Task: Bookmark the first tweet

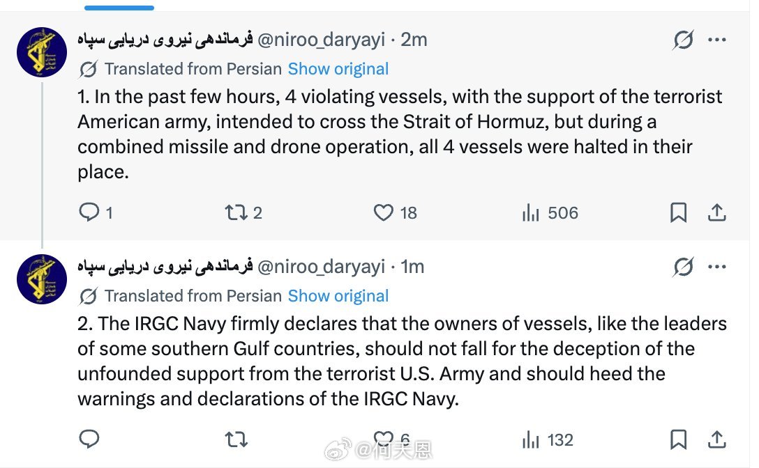Action: 678,212
